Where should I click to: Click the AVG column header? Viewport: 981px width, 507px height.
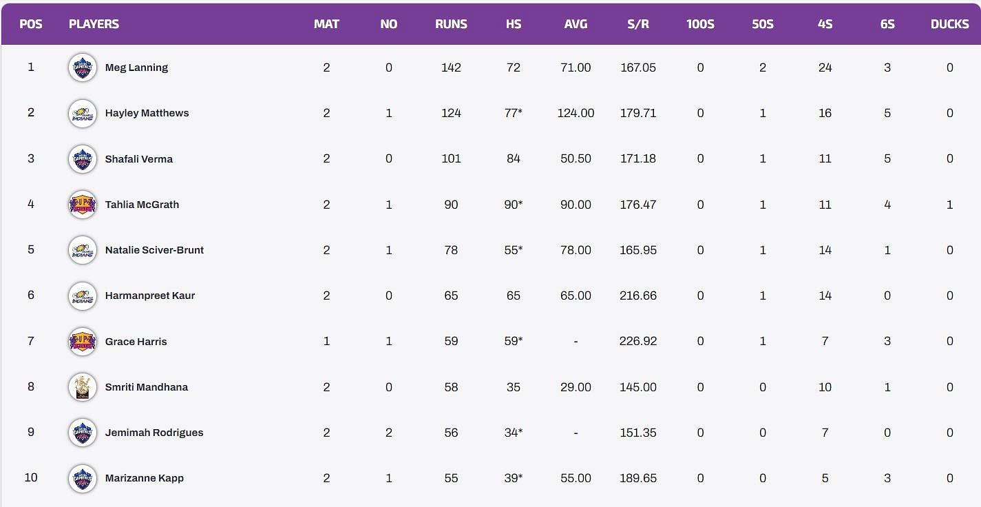pyautogui.click(x=576, y=24)
